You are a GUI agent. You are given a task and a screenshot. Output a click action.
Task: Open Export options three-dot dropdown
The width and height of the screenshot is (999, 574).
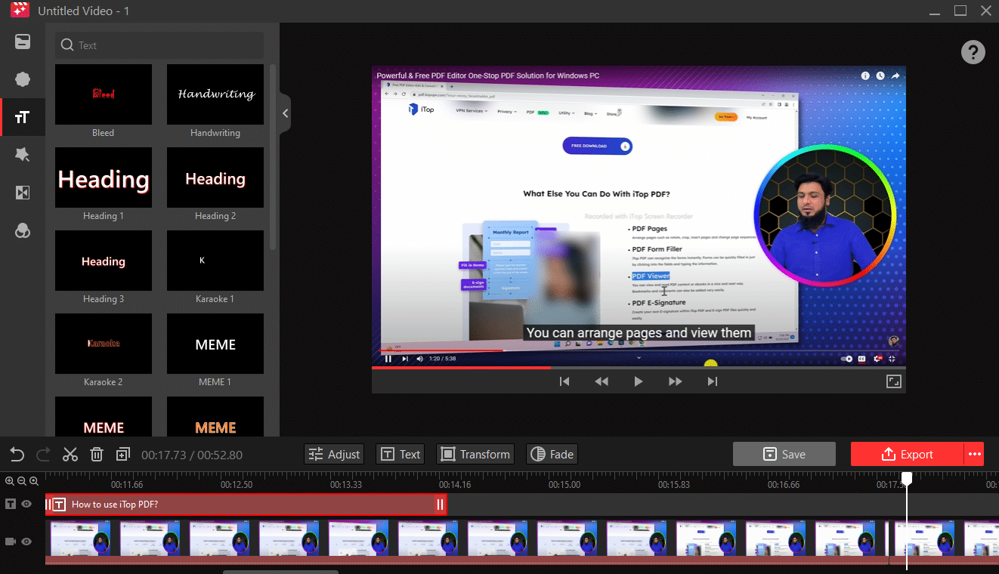pos(974,454)
